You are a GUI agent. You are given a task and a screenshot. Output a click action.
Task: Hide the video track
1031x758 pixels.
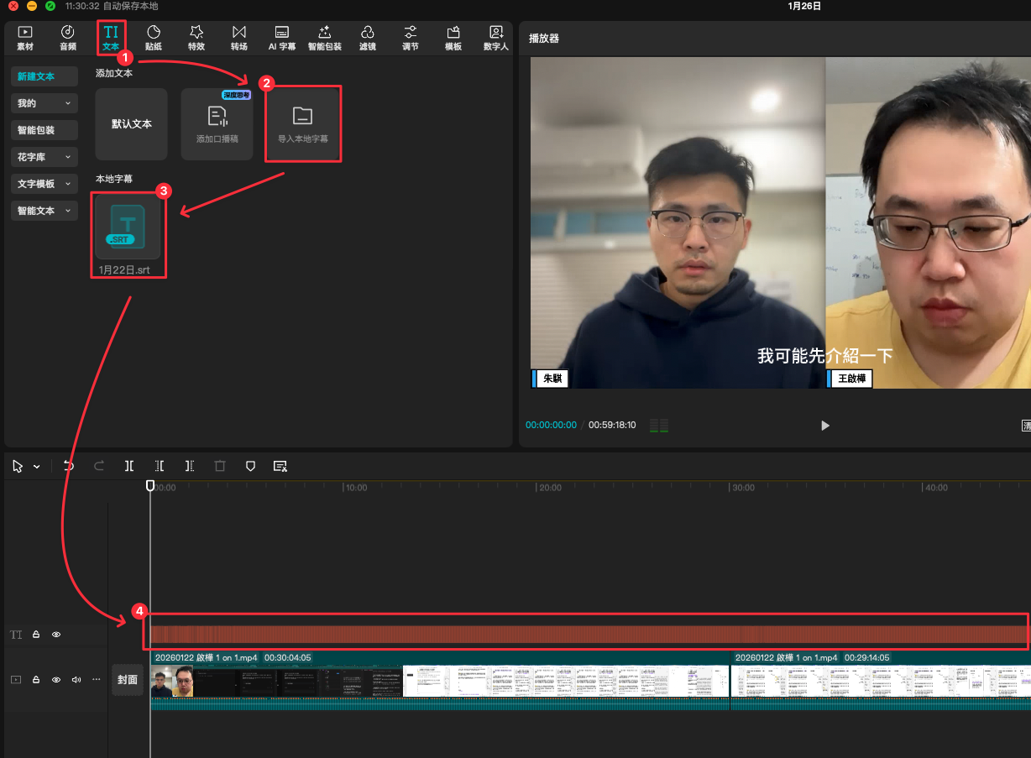click(x=56, y=679)
